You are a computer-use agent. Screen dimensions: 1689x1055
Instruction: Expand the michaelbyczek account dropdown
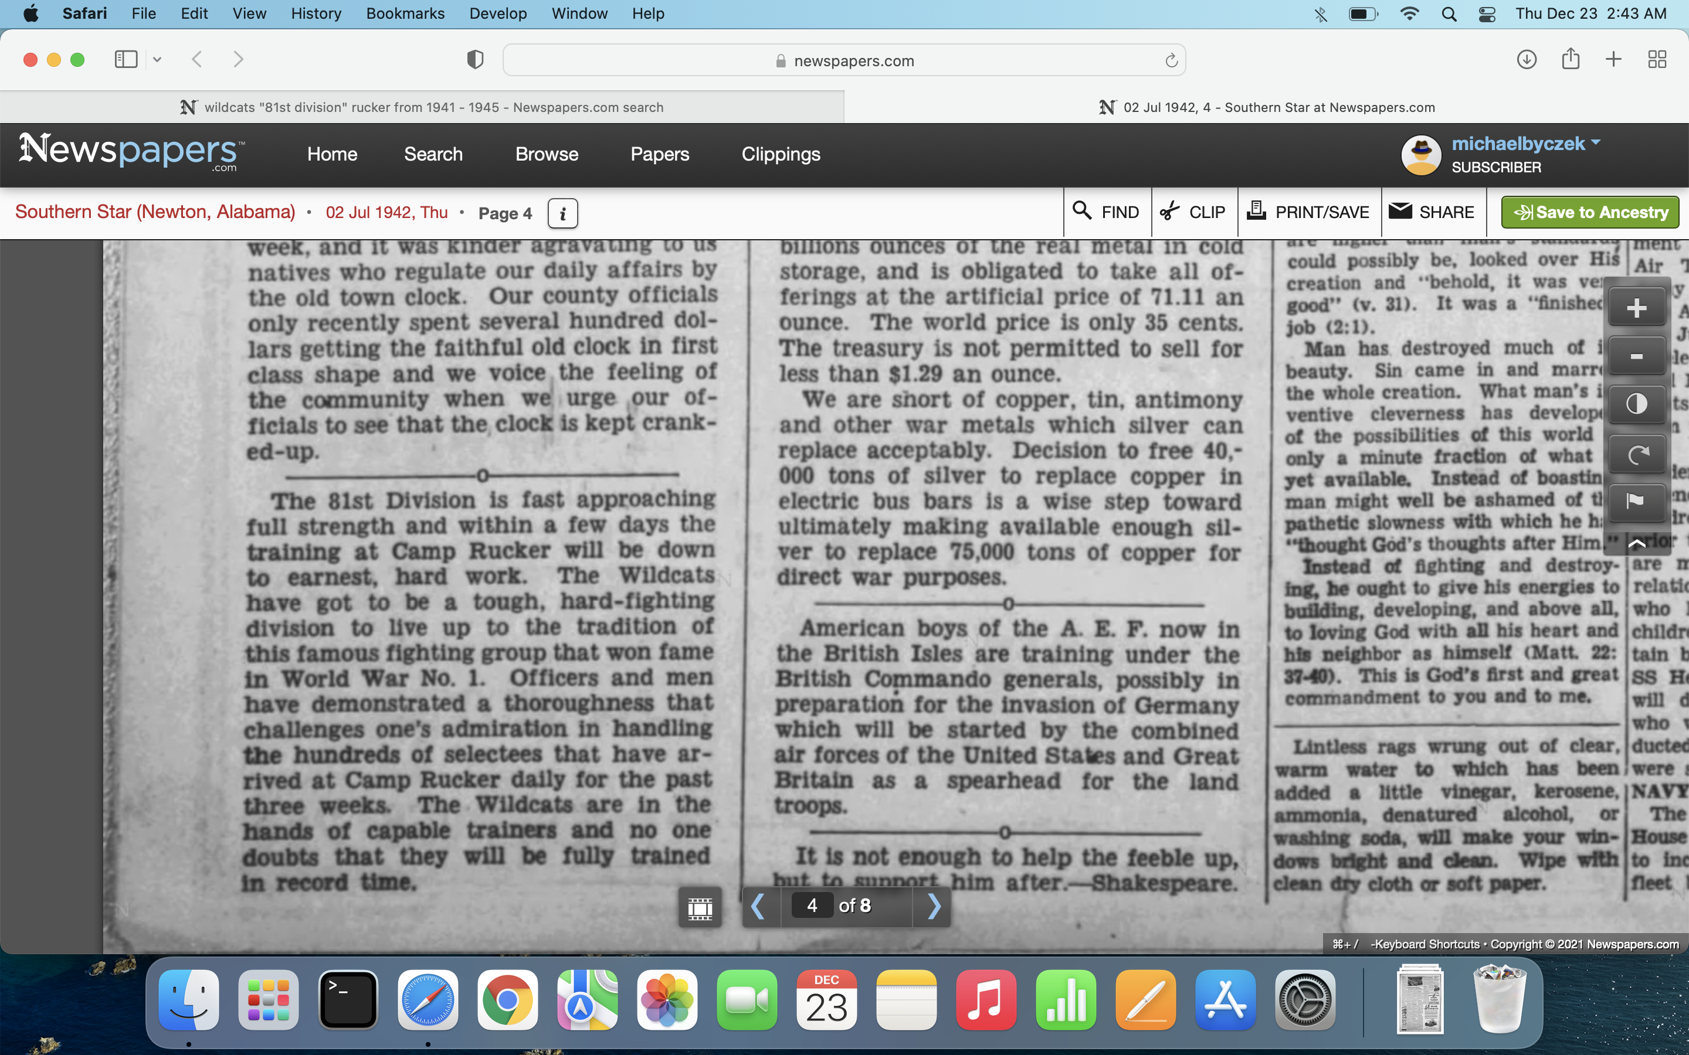point(1596,143)
